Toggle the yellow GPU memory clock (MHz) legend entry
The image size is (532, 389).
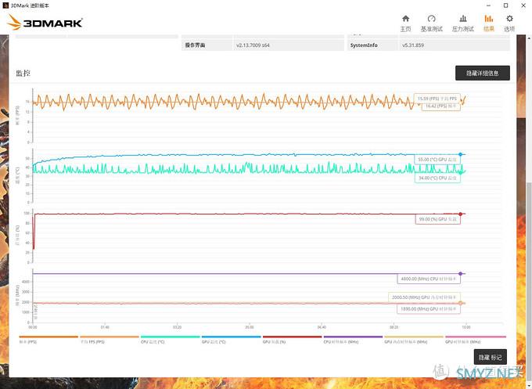[x=414, y=339]
